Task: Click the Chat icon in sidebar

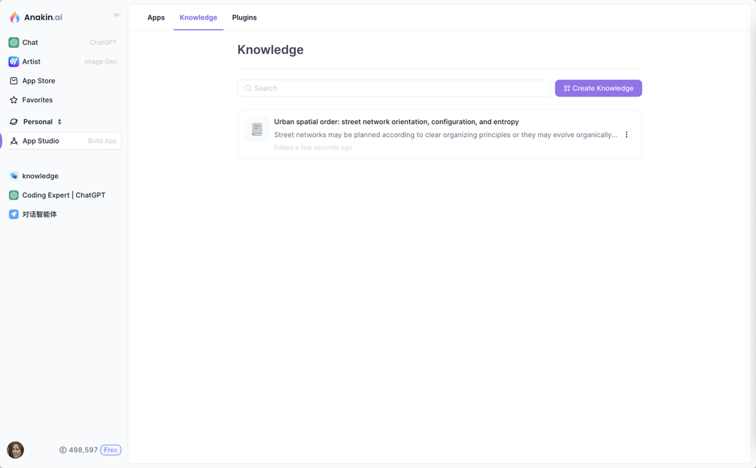Action: point(14,42)
